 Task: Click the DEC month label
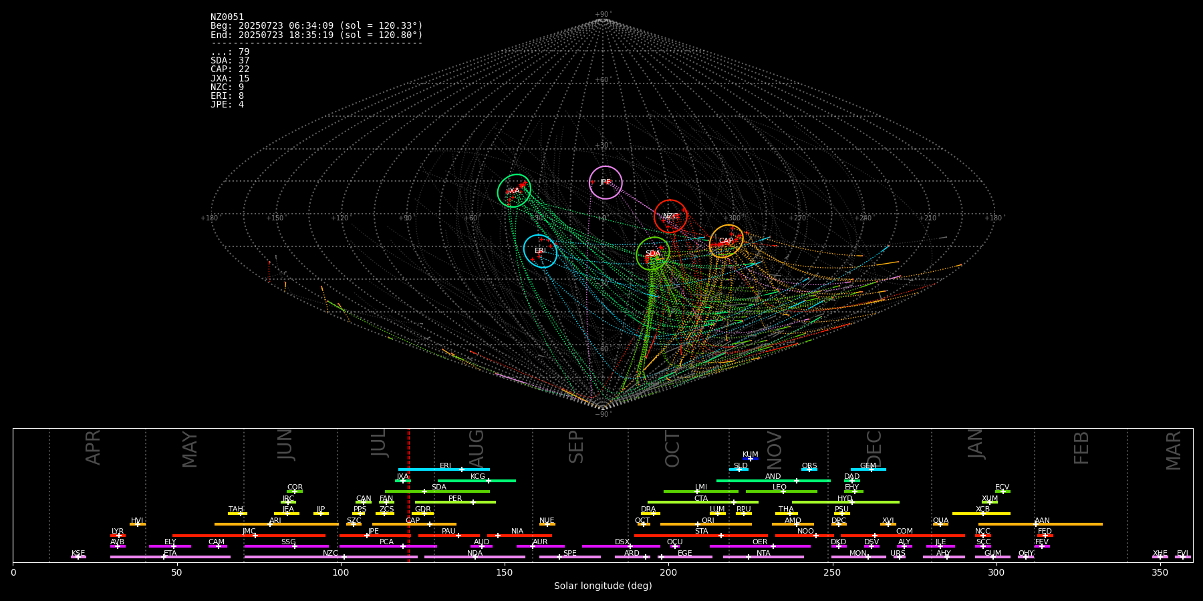[x=874, y=449]
